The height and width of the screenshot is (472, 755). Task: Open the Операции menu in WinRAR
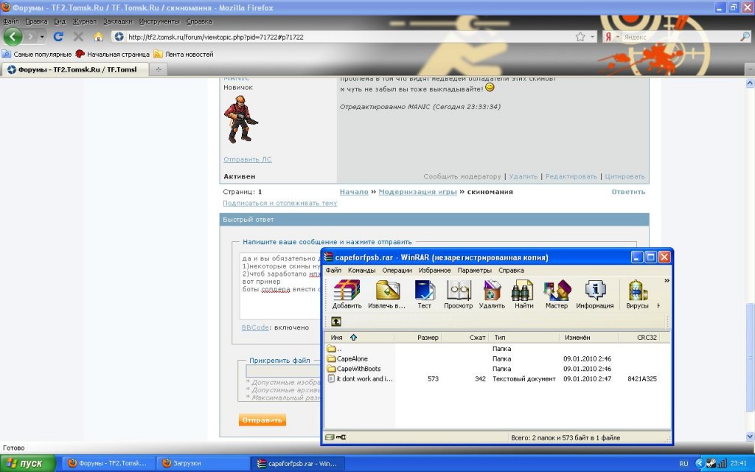397,270
